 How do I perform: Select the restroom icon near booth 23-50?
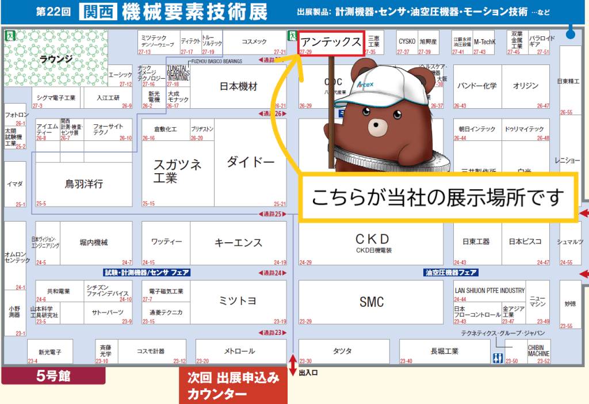pyautogui.click(x=498, y=358)
